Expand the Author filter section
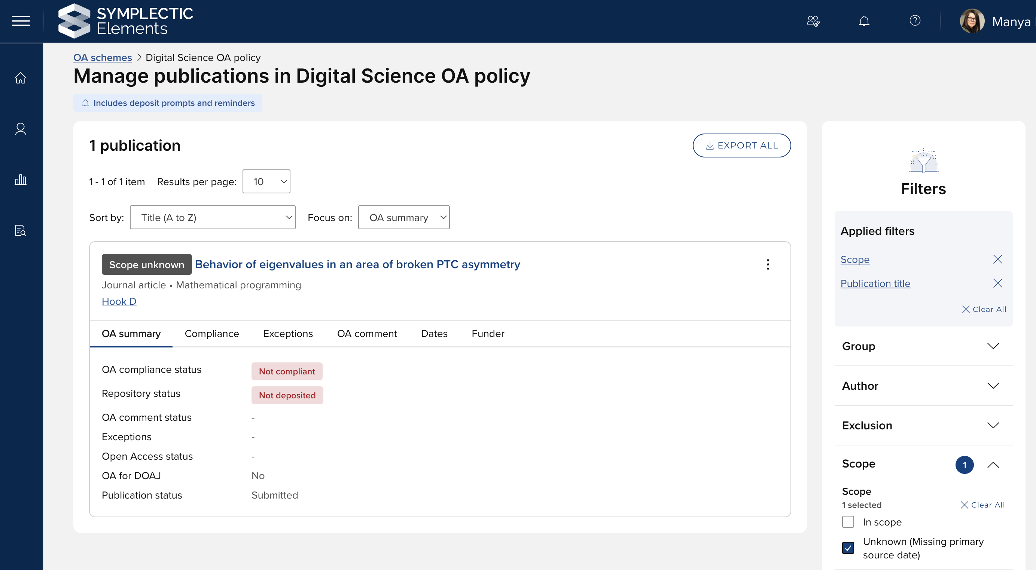Screen dimensions: 1036x570 [x=923, y=386]
